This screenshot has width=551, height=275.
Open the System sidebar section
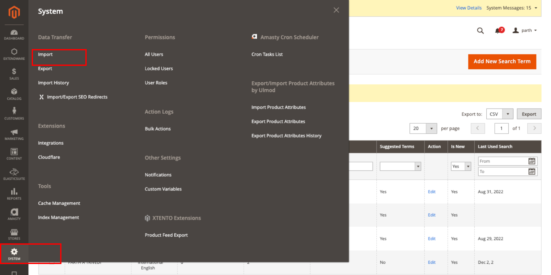coord(14,254)
